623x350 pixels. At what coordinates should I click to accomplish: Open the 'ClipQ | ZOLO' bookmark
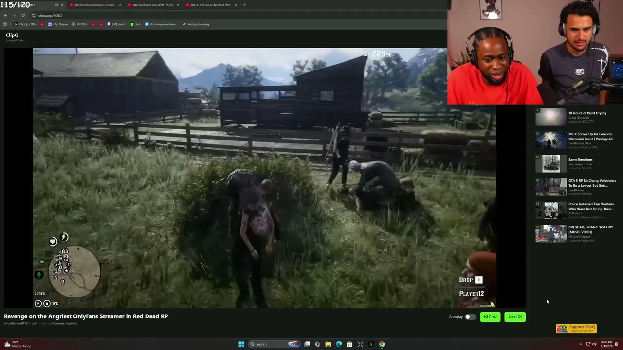pos(25,24)
